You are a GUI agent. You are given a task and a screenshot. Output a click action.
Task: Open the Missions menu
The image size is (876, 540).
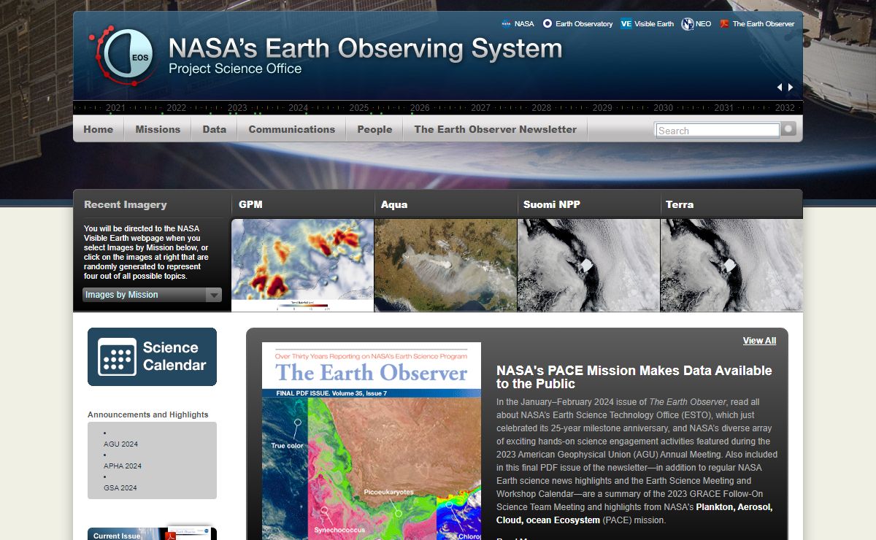click(x=158, y=129)
